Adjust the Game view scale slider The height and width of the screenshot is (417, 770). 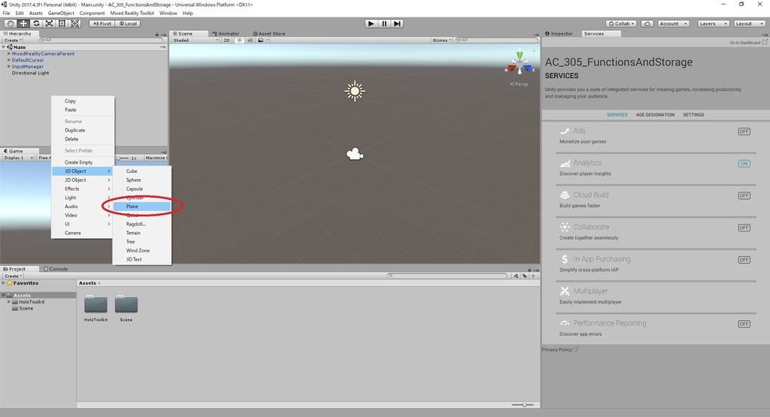123,158
